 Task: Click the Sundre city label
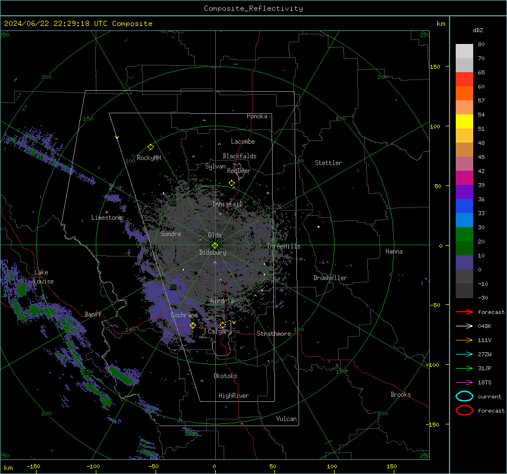click(171, 233)
